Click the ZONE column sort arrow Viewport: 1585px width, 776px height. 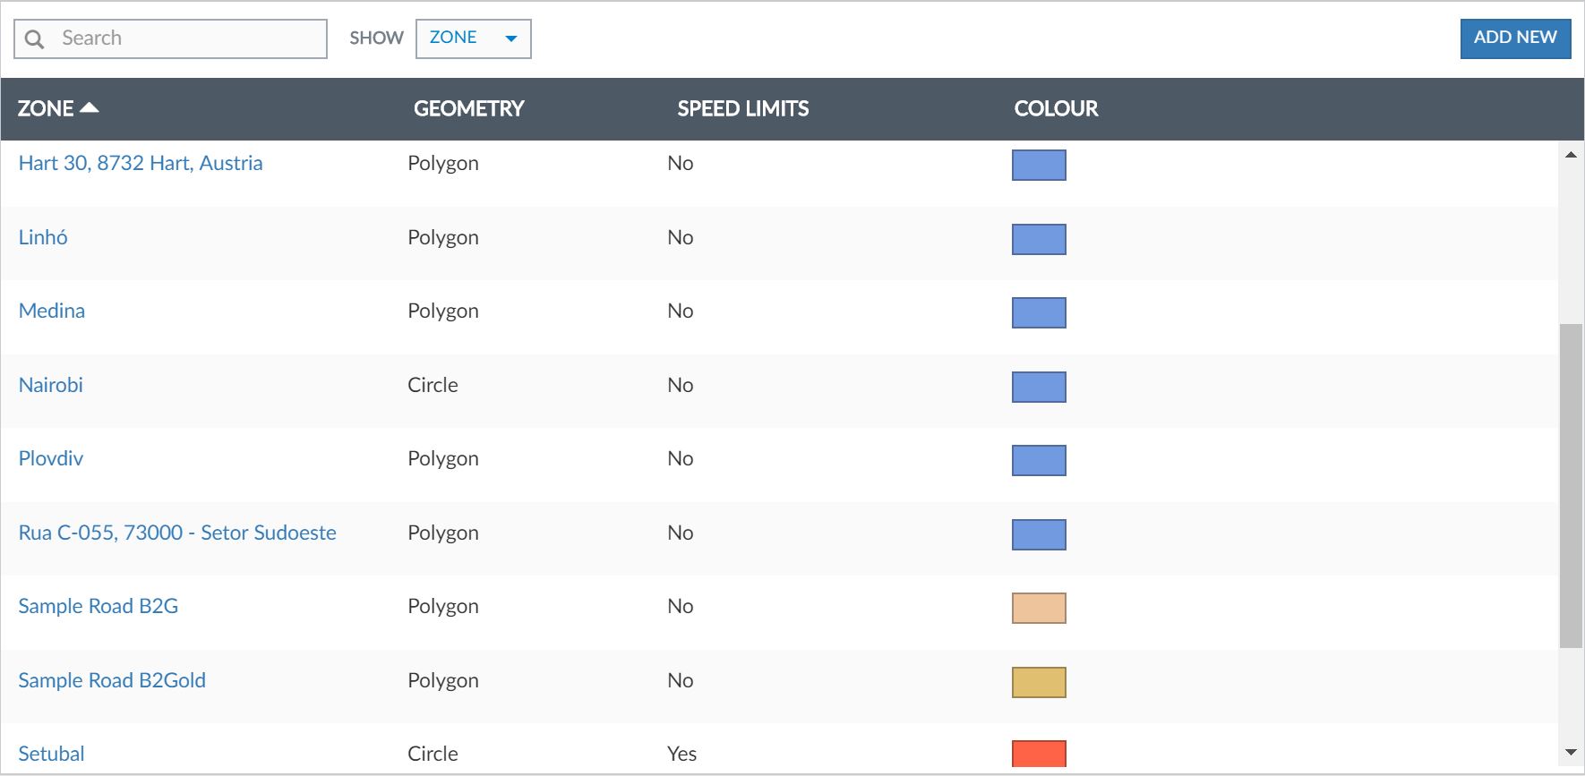pyautogui.click(x=90, y=108)
